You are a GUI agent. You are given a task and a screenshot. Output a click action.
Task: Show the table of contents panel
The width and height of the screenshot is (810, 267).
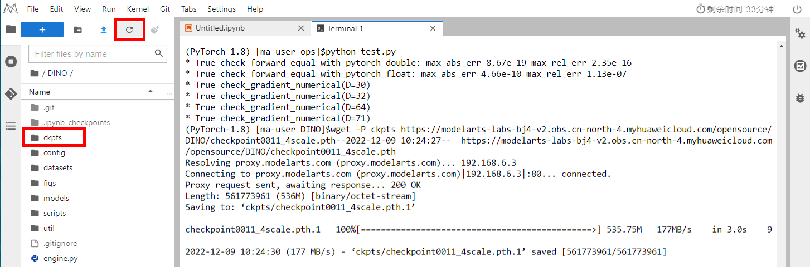coord(11,126)
